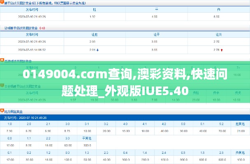The width and height of the screenshot is (250, 164).
Task: Click the blue 发布时间: 2020-07-10 21:49:26 bar
Action: (125, 118)
